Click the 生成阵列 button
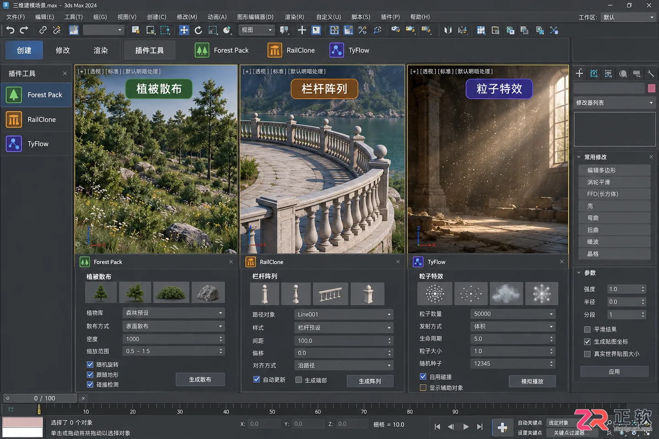The image size is (659, 439). click(x=370, y=381)
